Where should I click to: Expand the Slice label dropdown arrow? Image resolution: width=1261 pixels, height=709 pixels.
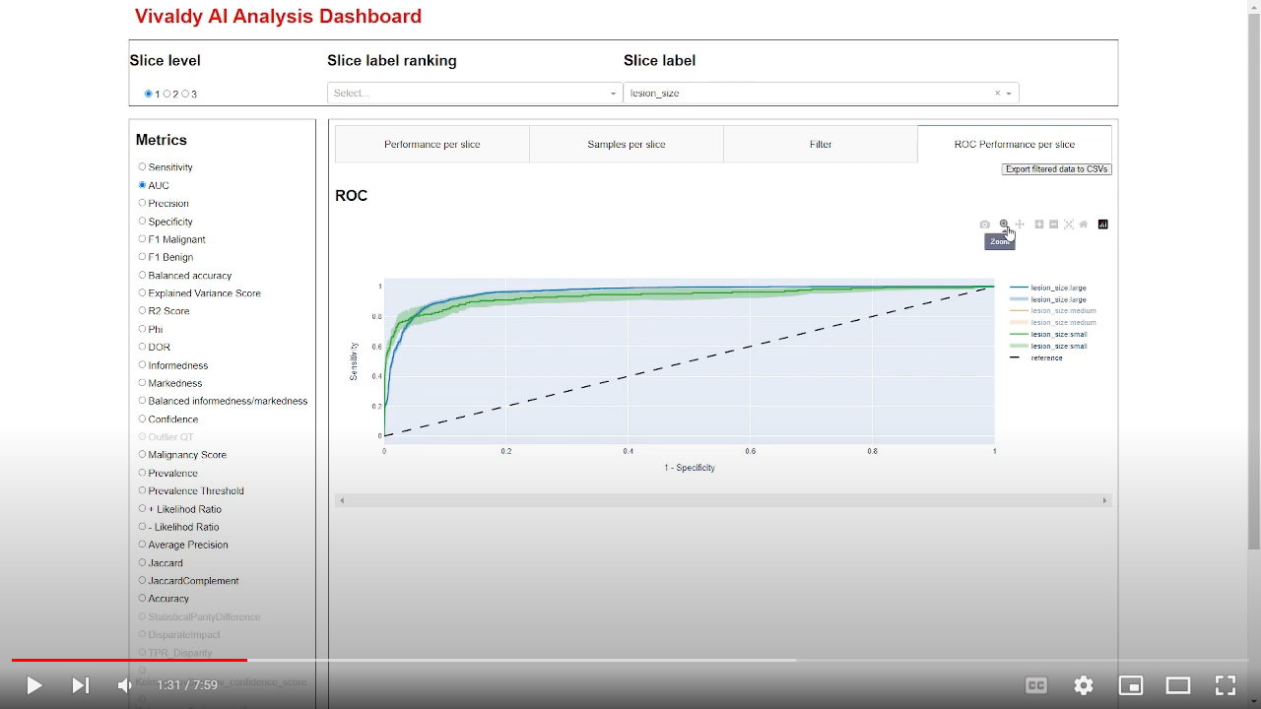coord(1009,94)
